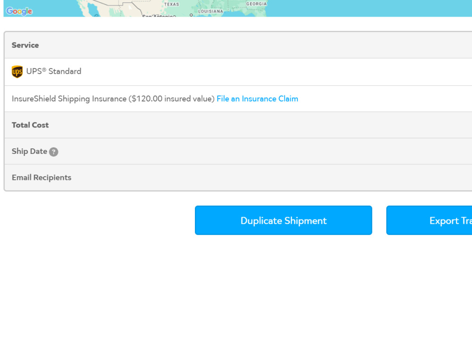This screenshot has height=354, width=472.
Task: Click the GEORGIA label on the map
Action: tap(256, 4)
